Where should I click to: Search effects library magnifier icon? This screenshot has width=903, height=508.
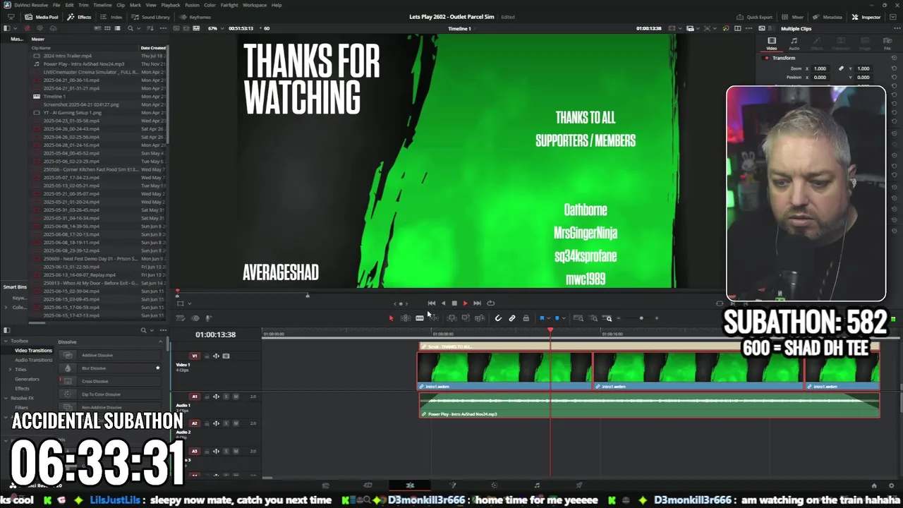pos(143,329)
